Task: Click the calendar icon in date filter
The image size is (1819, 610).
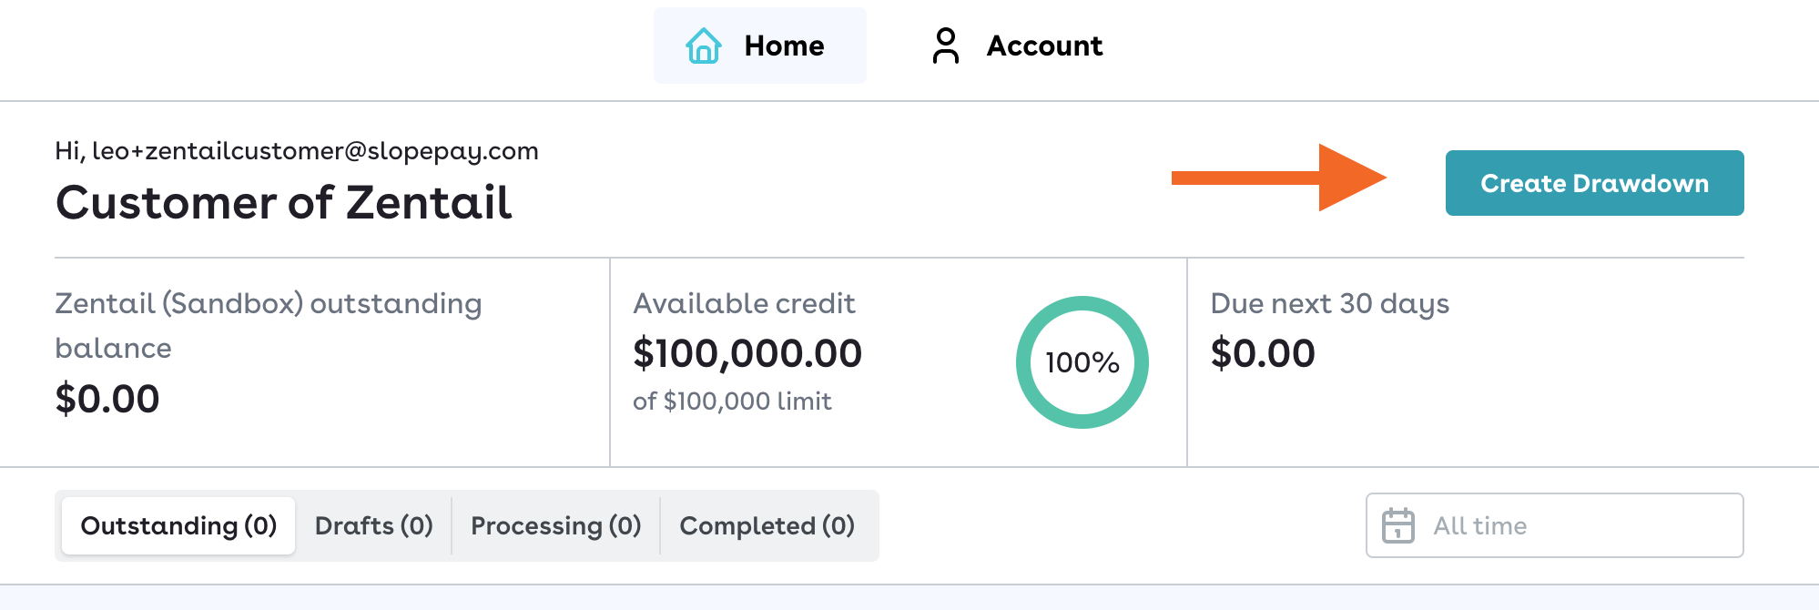Action: pos(1398,525)
